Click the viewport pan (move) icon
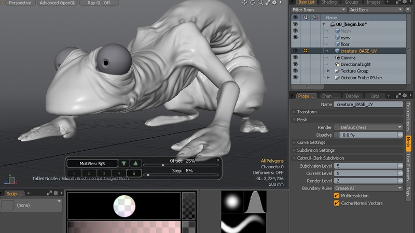The image size is (415, 233). [245, 3]
